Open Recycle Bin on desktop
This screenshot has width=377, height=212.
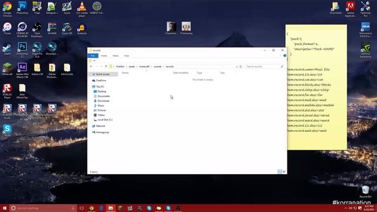coord(365,191)
